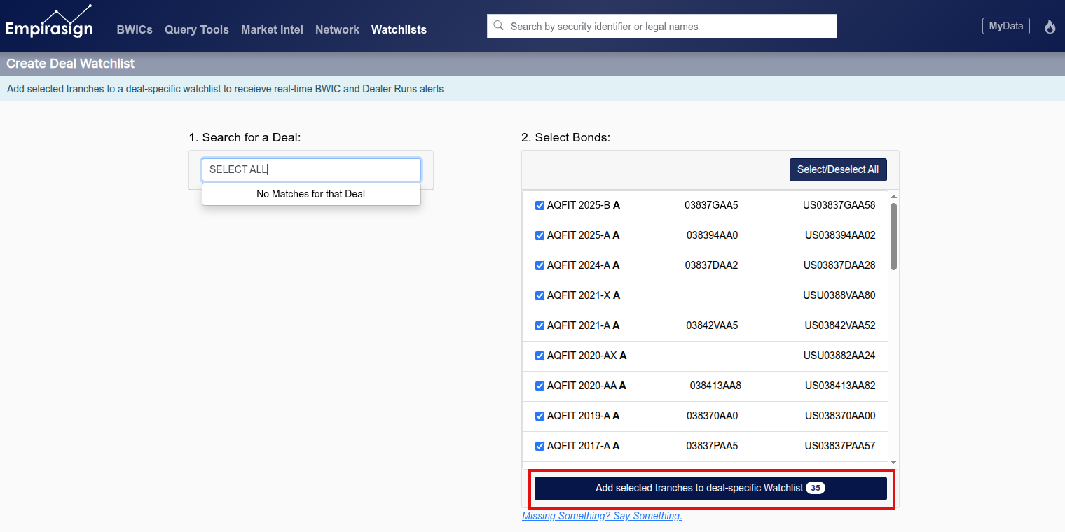This screenshot has width=1065, height=532.
Task: Click the search magnifier icon
Action: [499, 26]
